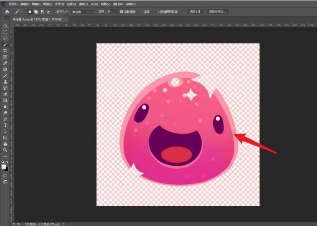Select the Zoom magnifier tool
This screenshot has height=226, width=317.
click(5, 149)
